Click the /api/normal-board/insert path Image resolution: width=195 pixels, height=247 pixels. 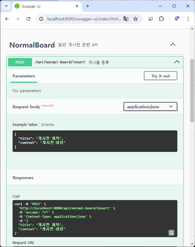(x=60, y=62)
